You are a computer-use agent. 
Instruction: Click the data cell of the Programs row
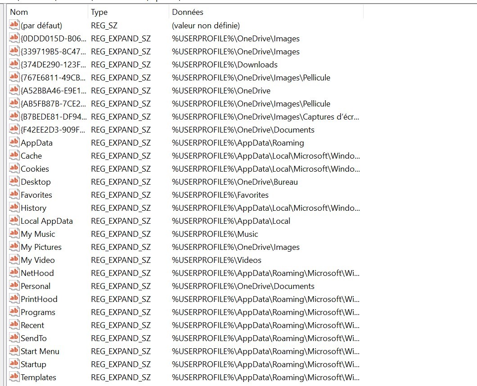pos(265,312)
